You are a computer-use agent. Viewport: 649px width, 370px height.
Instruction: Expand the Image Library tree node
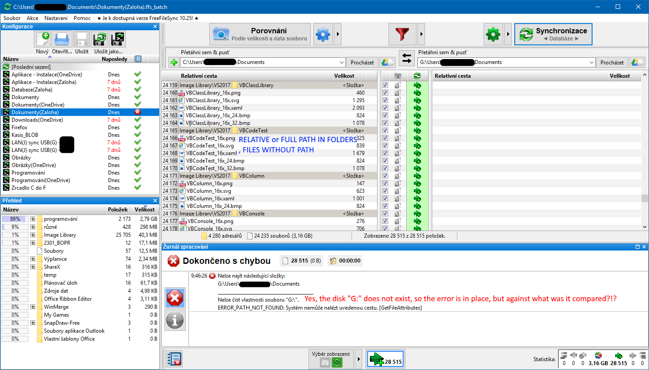[x=32, y=235]
